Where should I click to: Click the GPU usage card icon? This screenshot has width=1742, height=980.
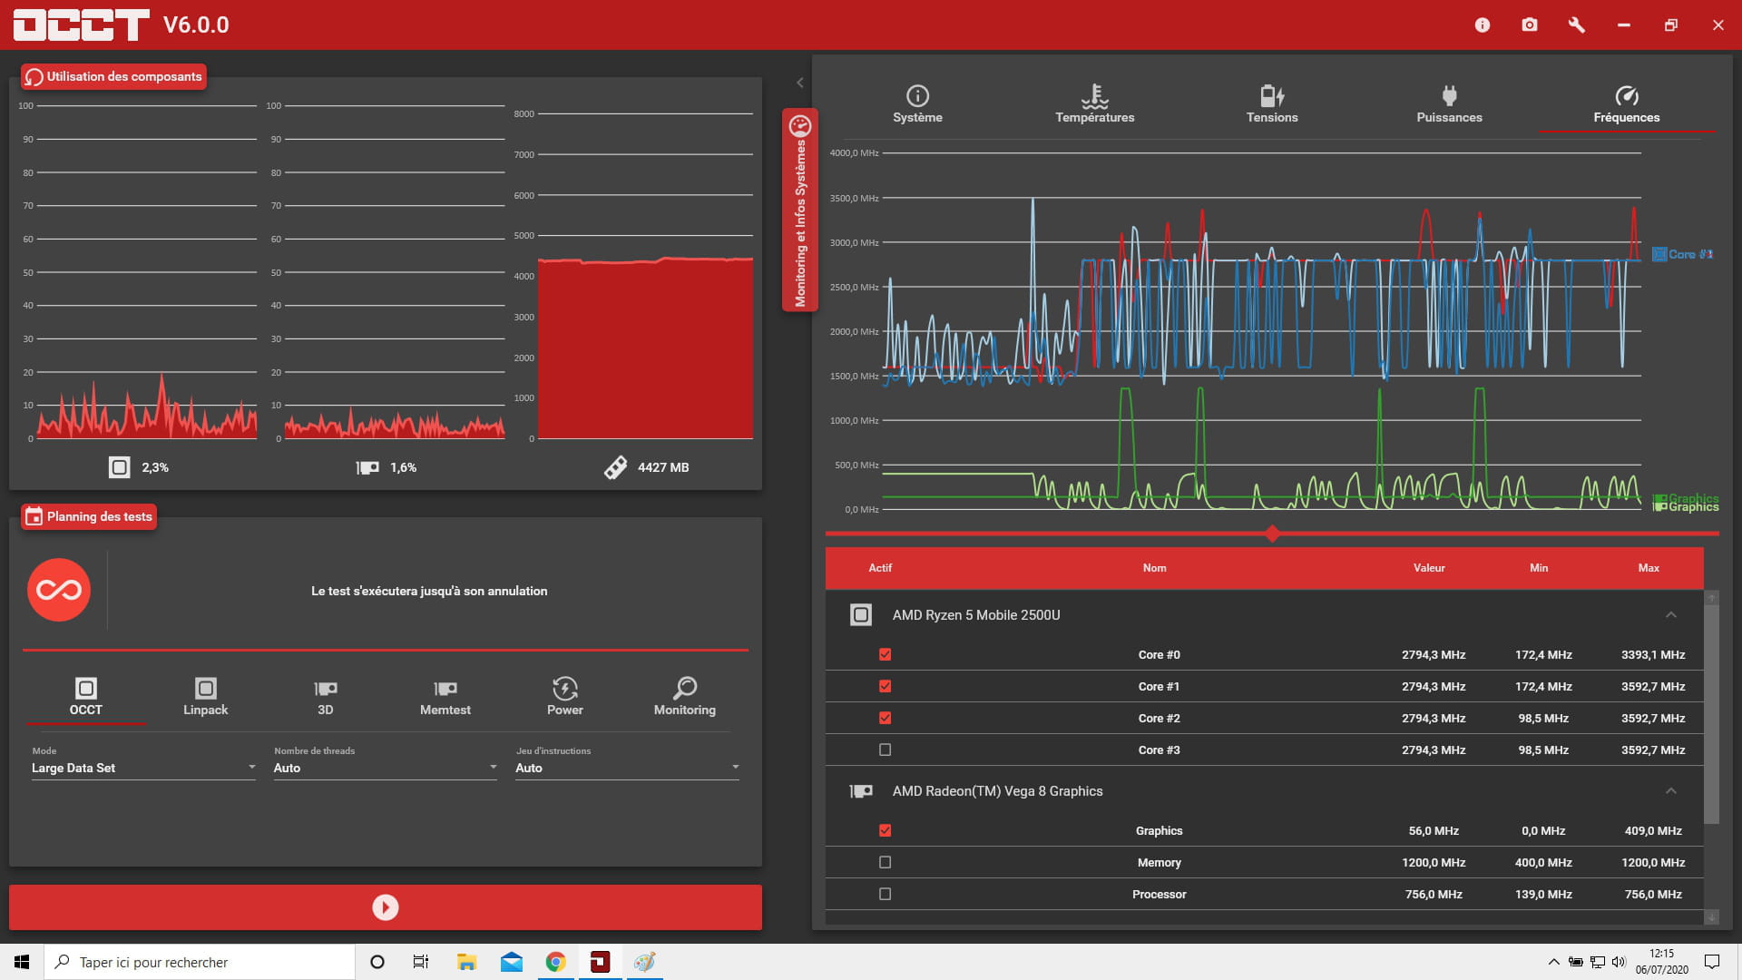tap(367, 467)
